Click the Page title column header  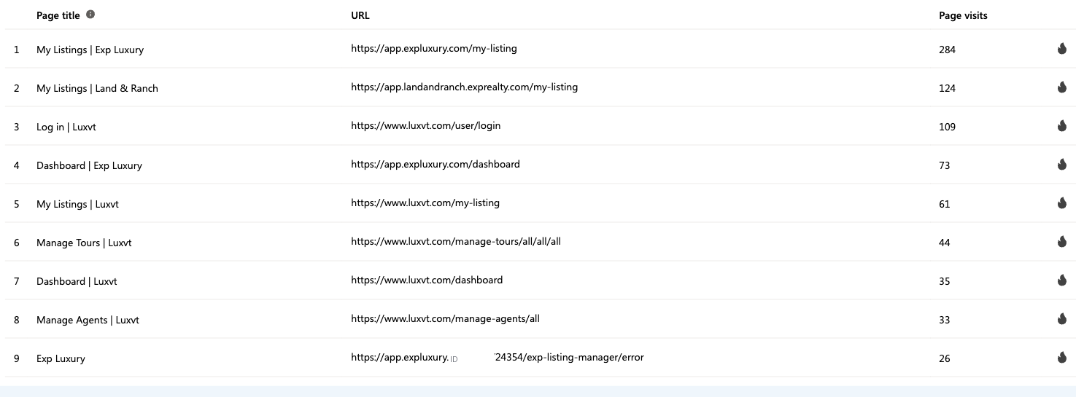pyautogui.click(x=58, y=15)
